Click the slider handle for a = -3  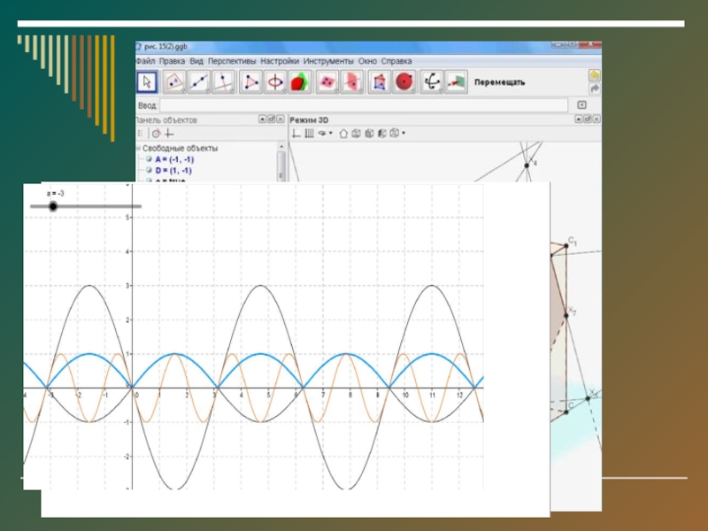point(53,206)
